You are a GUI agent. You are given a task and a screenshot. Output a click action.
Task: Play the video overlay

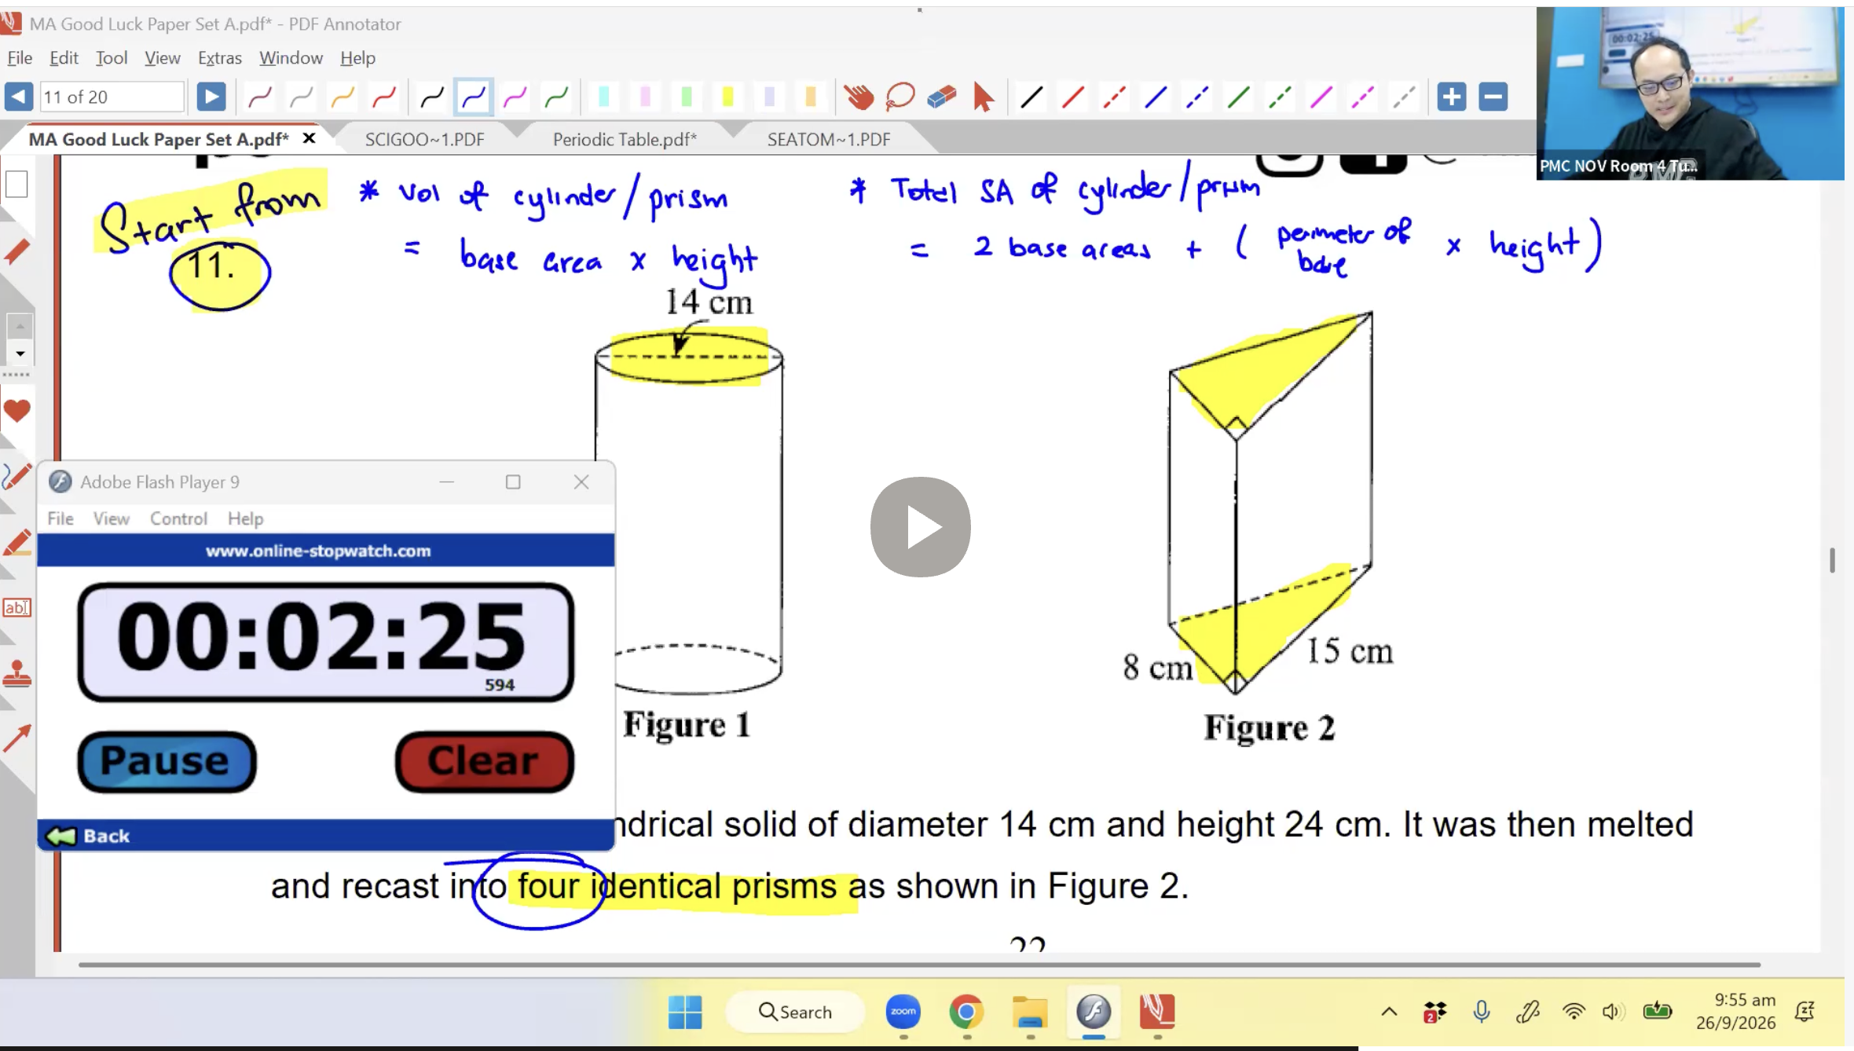pyautogui.click(x=921, y=527)
